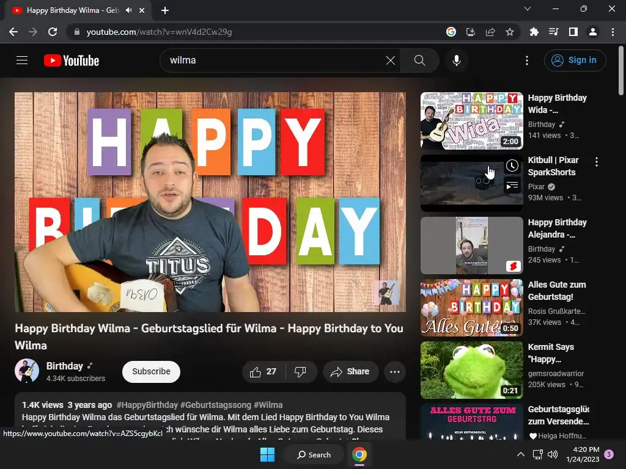Viewport: 626px width, 469px height.
Task: Sign in to YouTube
Action: point(575,60)
